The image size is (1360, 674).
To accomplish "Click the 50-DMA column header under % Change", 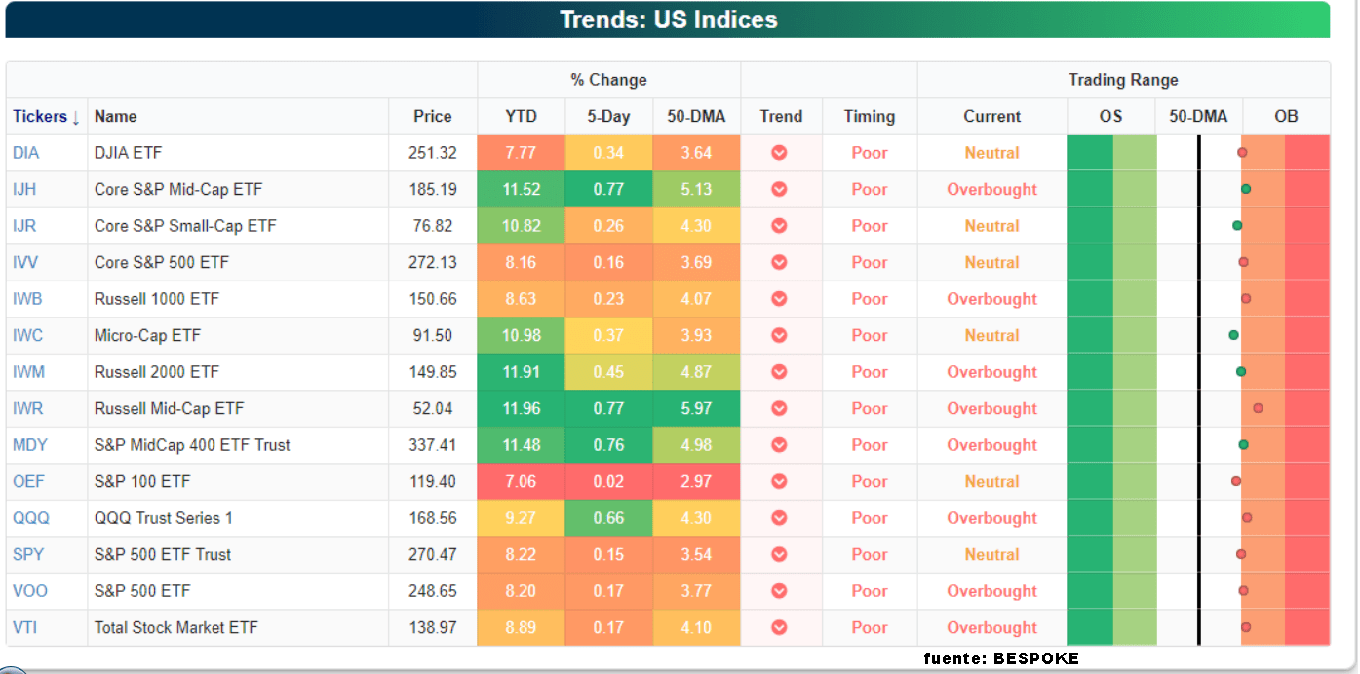I will coord(696,117).
